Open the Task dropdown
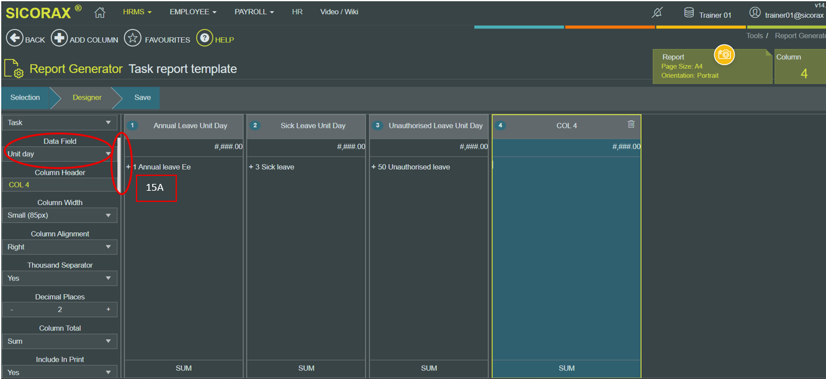The height and width of the screenshot is (379, 826). (x=60, y=123)
